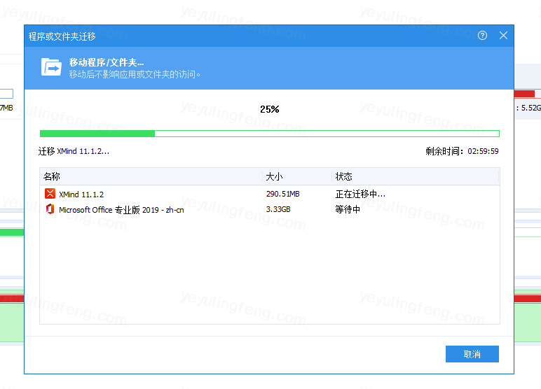The image size is (541, 389).
Task: Click the move folder icon in header
Action: pos(51,67)
